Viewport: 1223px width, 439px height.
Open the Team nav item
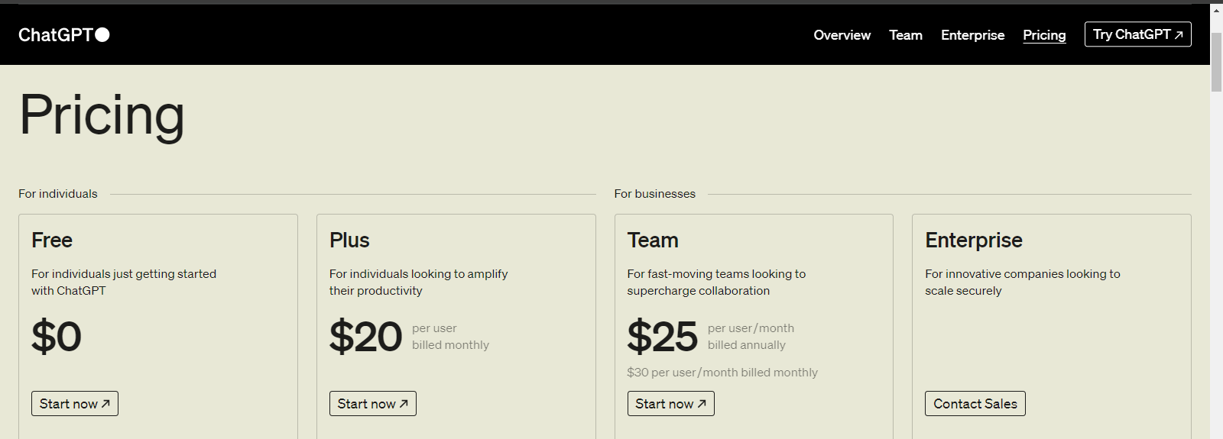point(906,35)
